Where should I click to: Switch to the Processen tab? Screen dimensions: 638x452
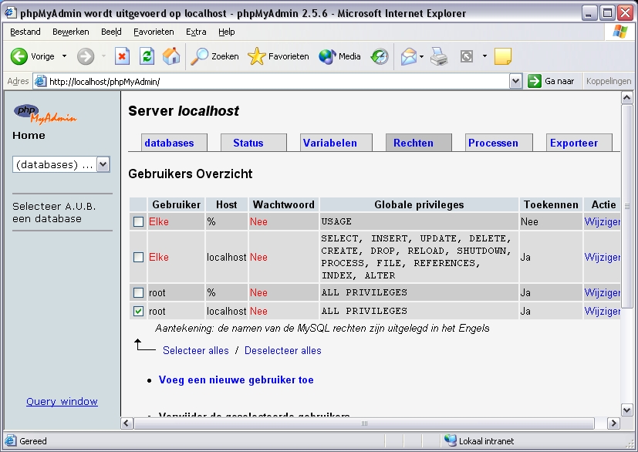pos(499,143)
